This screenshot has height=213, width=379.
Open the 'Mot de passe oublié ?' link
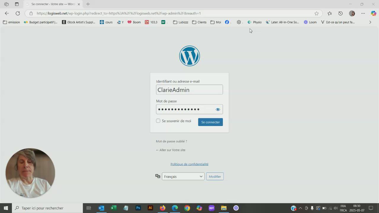[x=171, y=141]
